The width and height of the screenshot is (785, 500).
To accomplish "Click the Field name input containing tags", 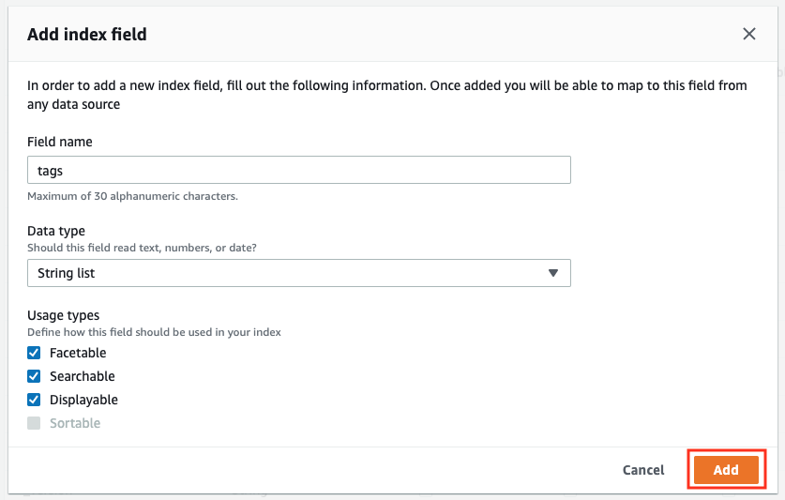I will [x=299, y=170].
